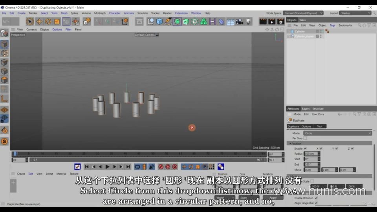Add a Light object
Image resolution: width=377 pixels, height=212 pixels.
point(248,22)
